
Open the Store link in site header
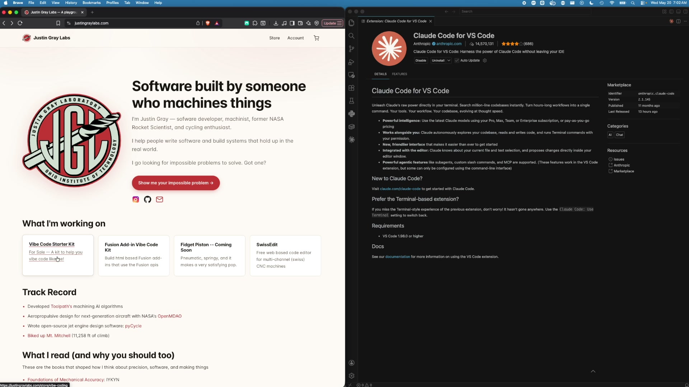tap(275, 38)
